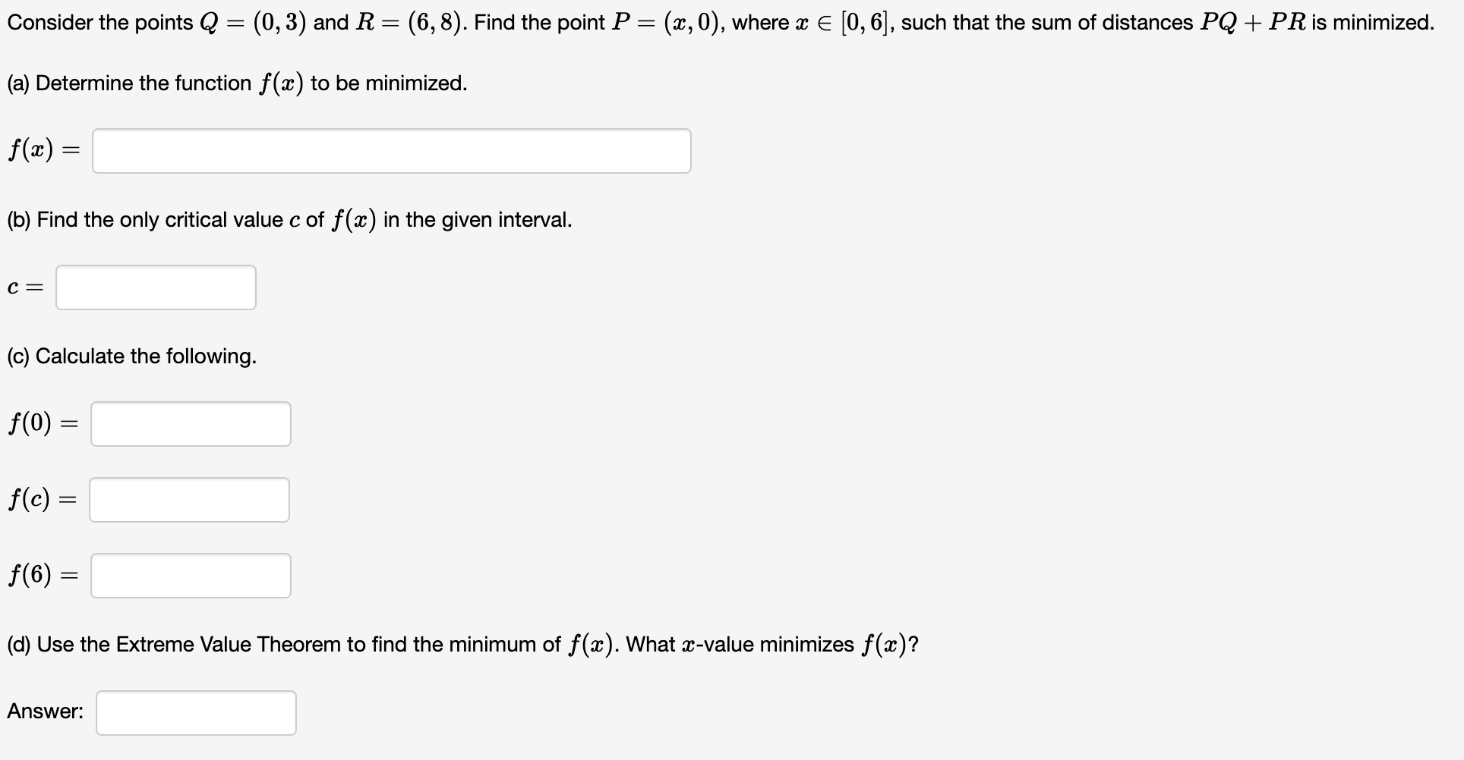
Task: Click the part (d) answer entry box
Action: (x=195, y=712)
